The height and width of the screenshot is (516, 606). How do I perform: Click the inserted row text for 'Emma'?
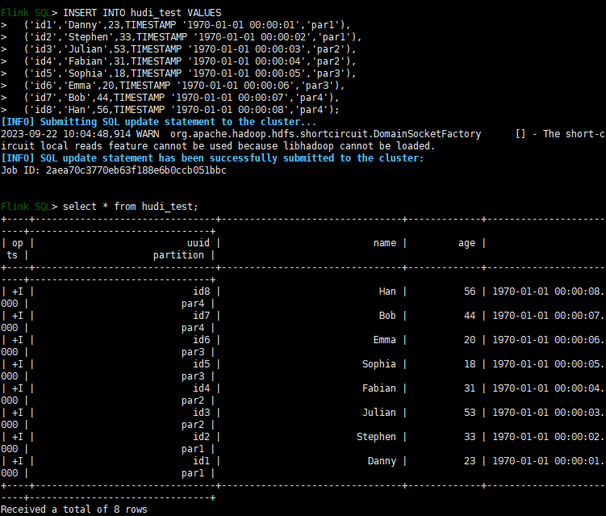click(184, 86)
